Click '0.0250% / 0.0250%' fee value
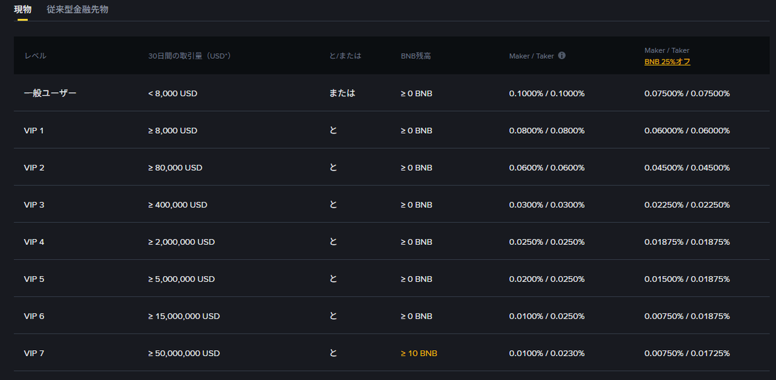This screenshot has width=776, height=380. 547,242
